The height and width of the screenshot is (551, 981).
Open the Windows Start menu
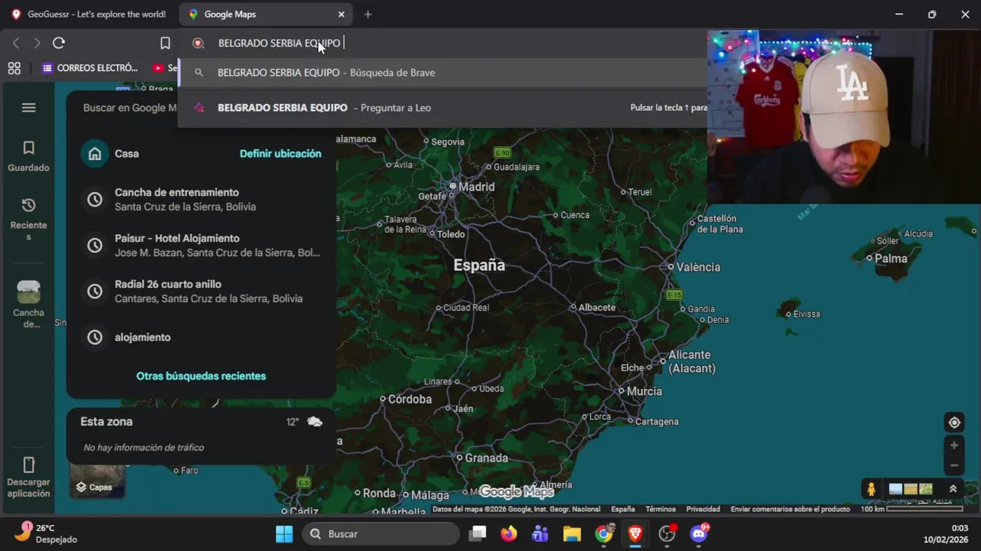point(284,534)
